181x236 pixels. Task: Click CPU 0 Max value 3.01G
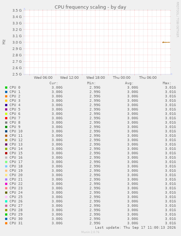click(x=170, y=88)
